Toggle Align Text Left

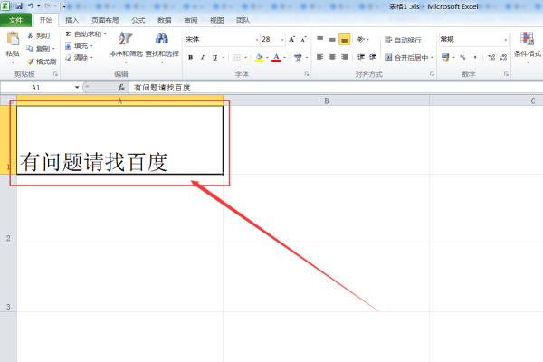(x=320, y=57)
